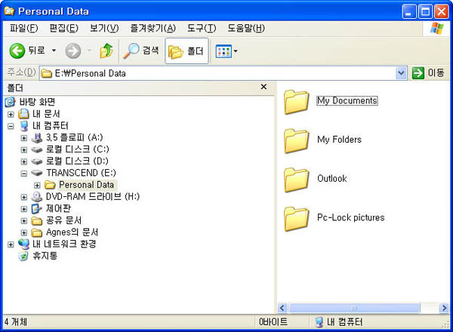Select the TRANSCEND (E:) drive icon

tap(37, 173)
